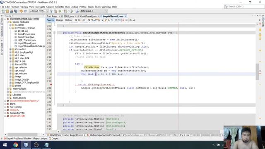The height and width of the screenshot is (149, 265).
Task: Click the Shift Line Right icon
Action: click(x=119, y=20)
